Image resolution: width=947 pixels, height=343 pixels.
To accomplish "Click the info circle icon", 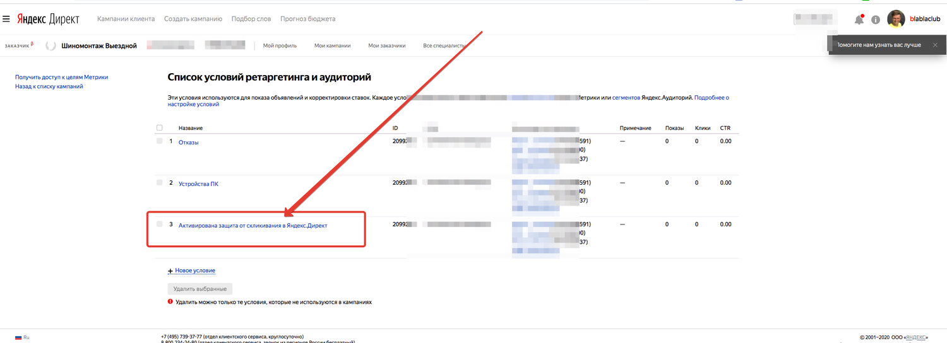I will pos(876,20).
